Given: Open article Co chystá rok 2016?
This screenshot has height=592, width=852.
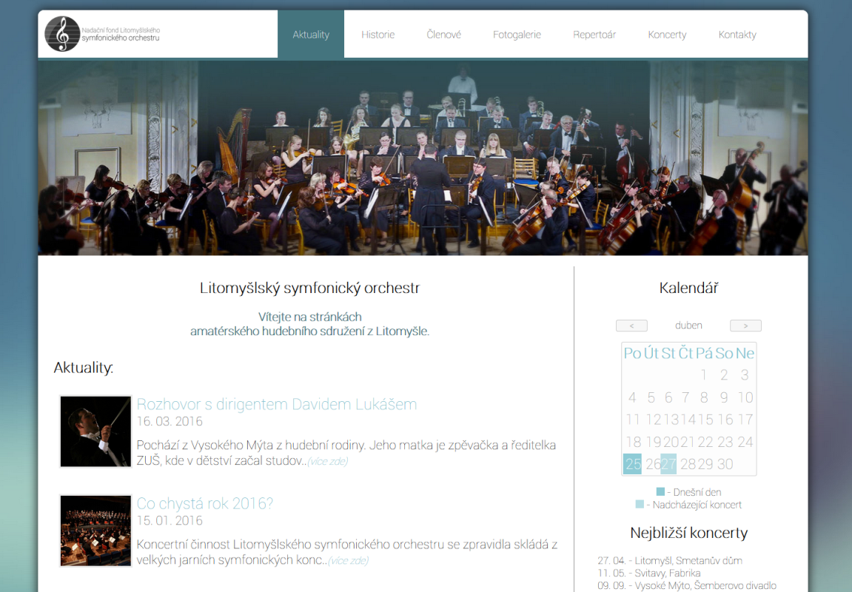Looking at the screenshot, I should 205,503.
